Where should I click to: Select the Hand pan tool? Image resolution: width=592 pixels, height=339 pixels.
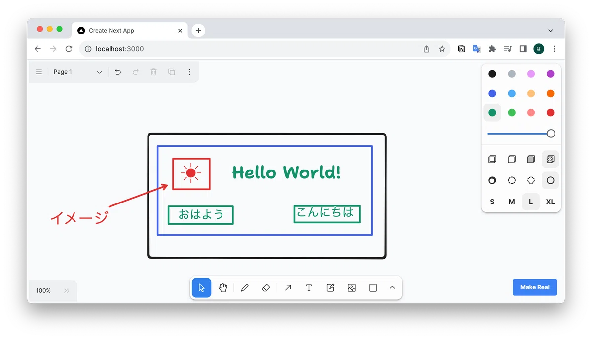click(x=223, y=288)
